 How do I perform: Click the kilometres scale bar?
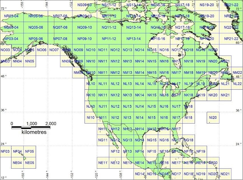[33, 132]
